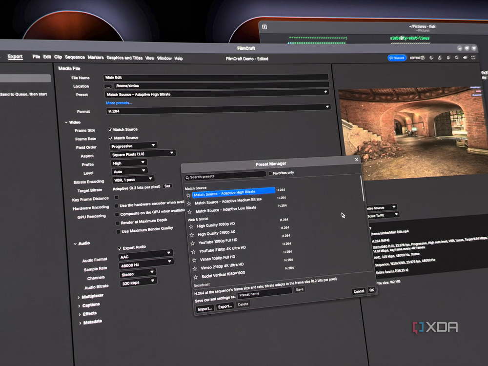The image size is (488, 366).
Task: Click the speaker volume icon in toolbar
Action: [x=465, y=58]
